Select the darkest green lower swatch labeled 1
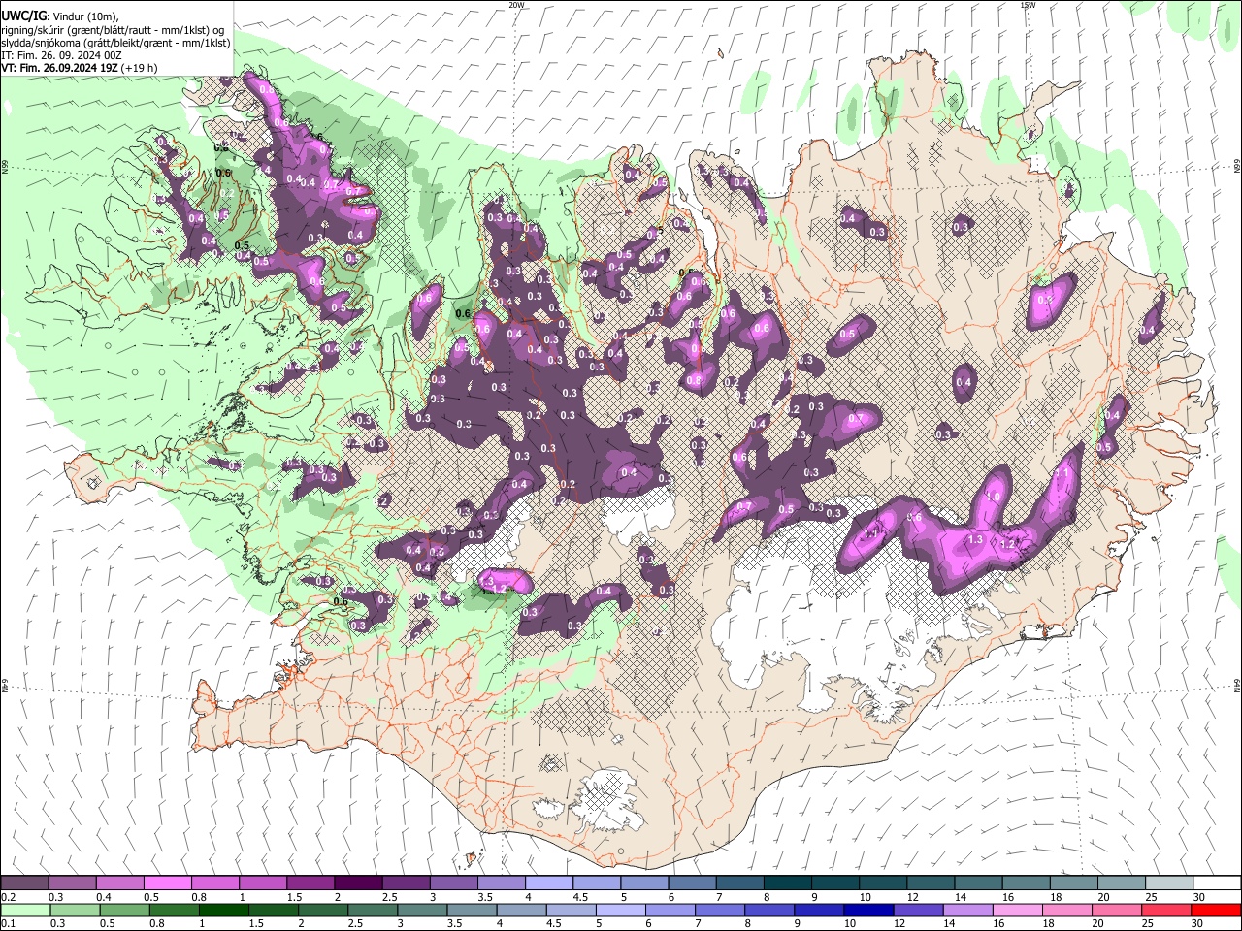Screen dimensions: 1242x931 pos(223,910)
